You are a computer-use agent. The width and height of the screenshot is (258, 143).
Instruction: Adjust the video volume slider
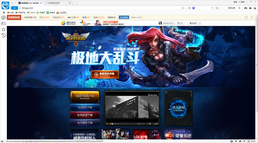(x=148, y=124)
